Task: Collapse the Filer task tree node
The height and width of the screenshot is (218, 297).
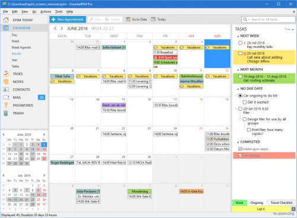Action: pos(236,108)
